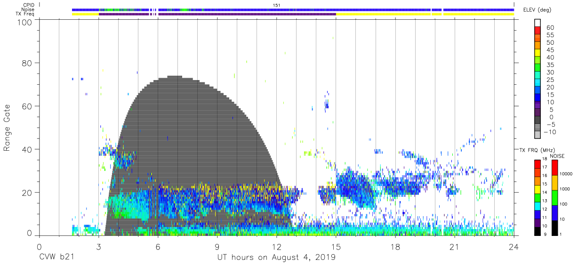
Task: Click the TX Freq label beside the top strip
Action: 25,14
